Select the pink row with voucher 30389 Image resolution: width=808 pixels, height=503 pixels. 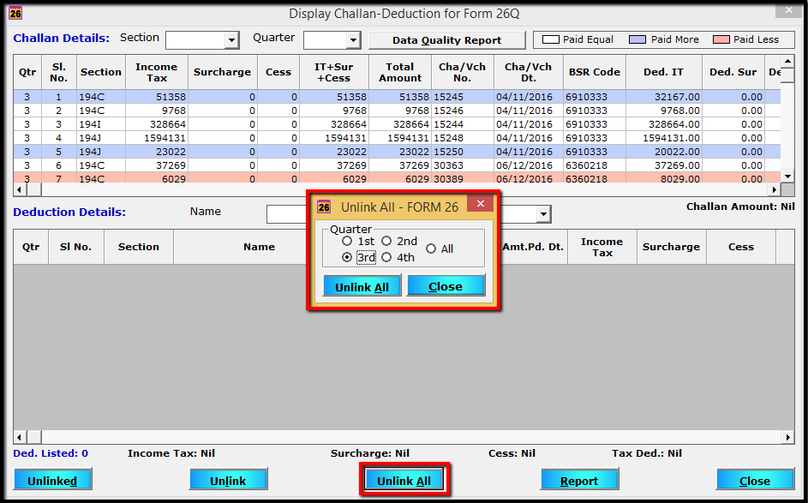coord(397,177)
